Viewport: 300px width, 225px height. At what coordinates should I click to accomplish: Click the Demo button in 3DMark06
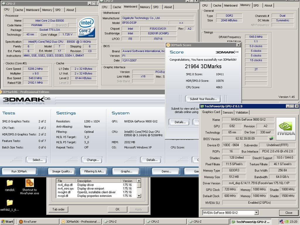pyautogui.click(x=166, y=171)
